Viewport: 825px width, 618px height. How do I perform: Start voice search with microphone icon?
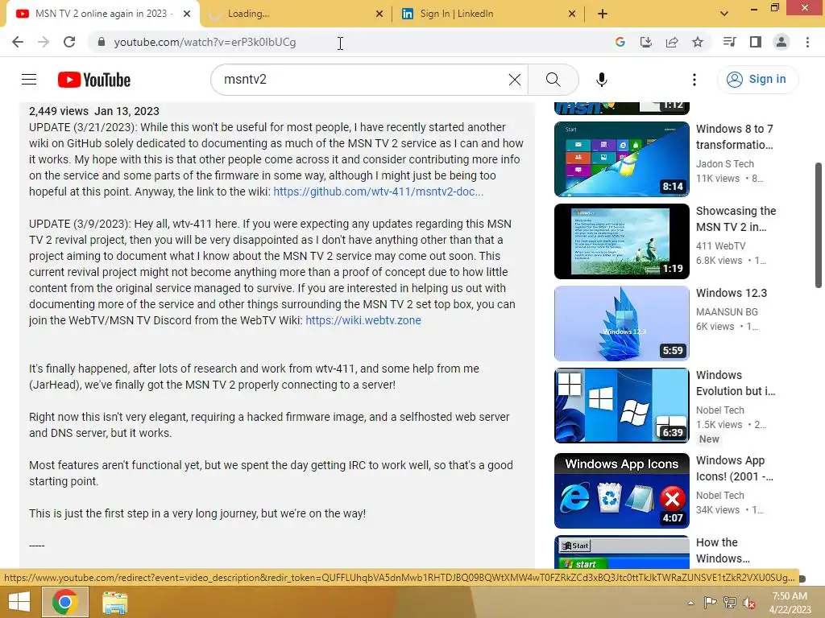(x=601, y=80)
